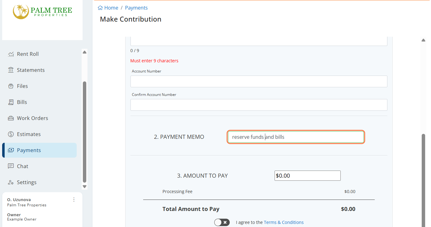Viewport: 431px width, 227px height.
Task: Click the Estimates dollar-circle icon
Action: 11,134
